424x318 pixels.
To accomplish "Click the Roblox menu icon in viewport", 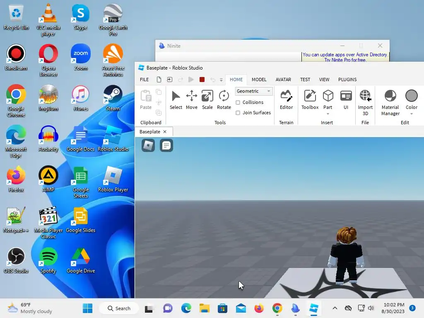I will [x=148, y=145].
